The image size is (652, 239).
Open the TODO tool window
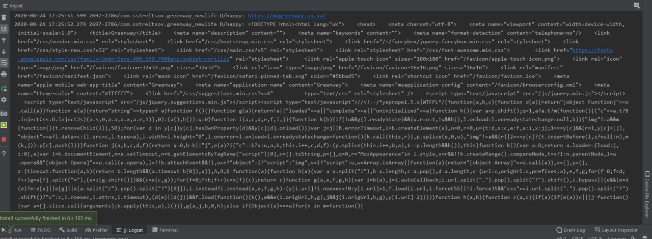(x=40, y=230)
